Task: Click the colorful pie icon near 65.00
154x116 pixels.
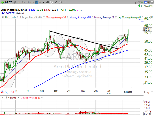Action: point(152,17)
